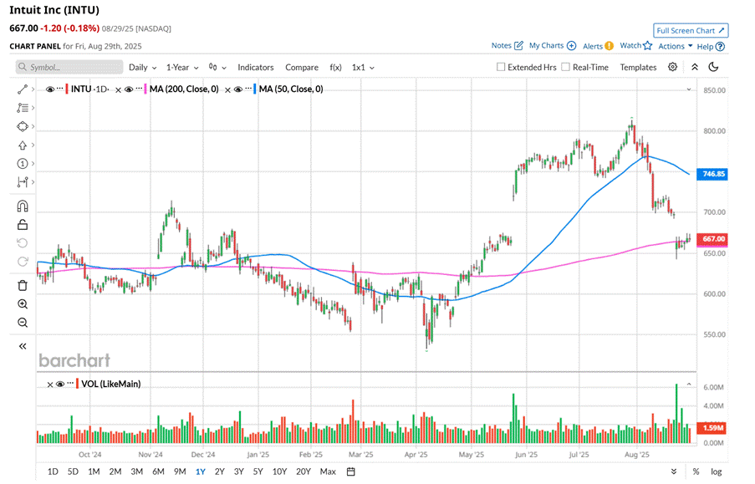Image resolution: width=755 pixels, height=484 pixels.
Task: Select the measure range tool icon
Action: click(x=22, y=182)
